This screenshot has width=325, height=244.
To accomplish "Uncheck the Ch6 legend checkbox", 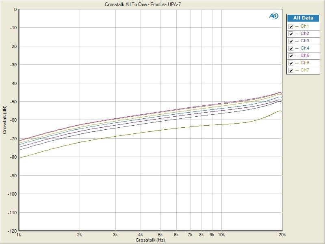I will click(x=291, y=63).
